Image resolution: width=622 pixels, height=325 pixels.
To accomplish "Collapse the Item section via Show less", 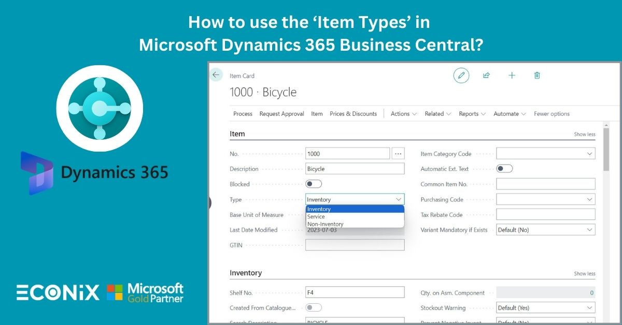I will coord(584,134).
